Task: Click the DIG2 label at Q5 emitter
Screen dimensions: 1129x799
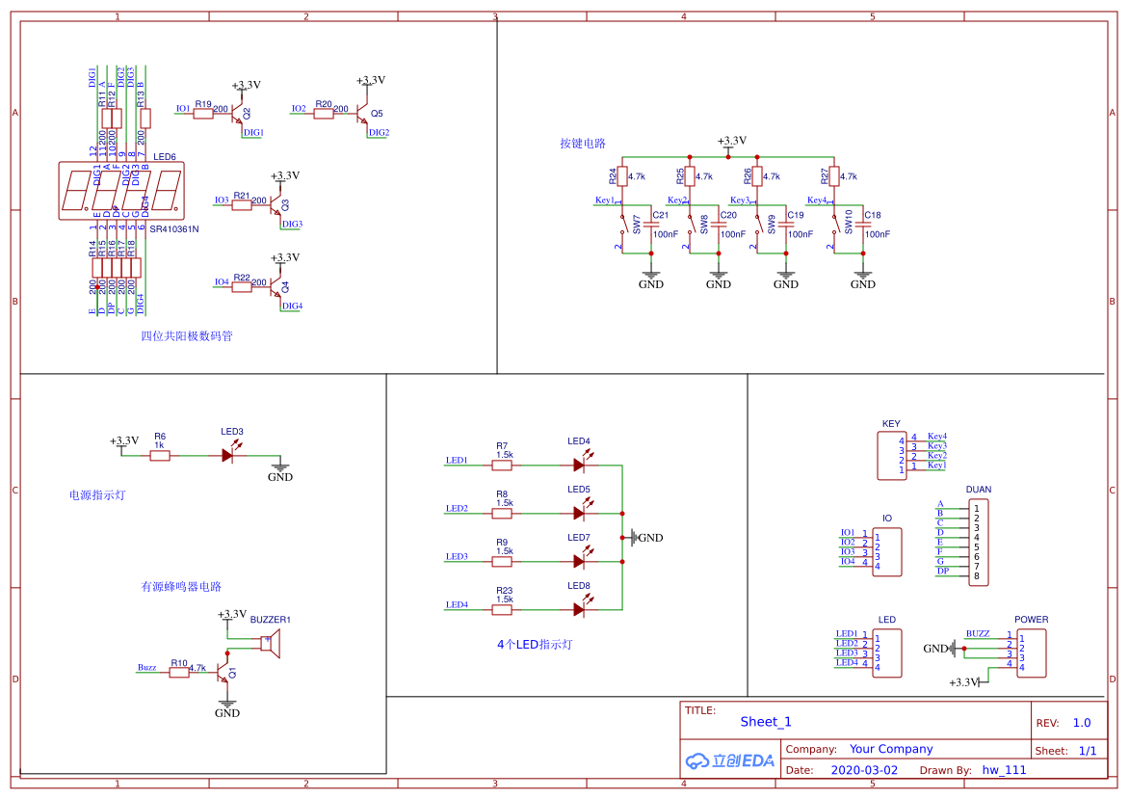Action: point(379,133)
